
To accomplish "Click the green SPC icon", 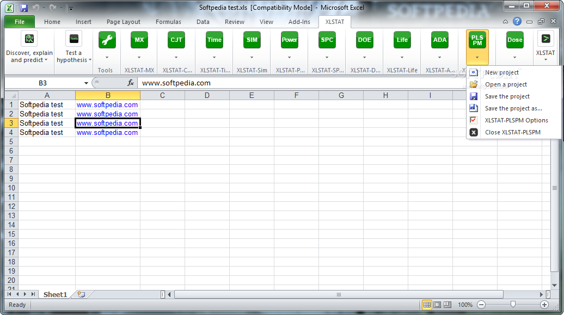I will pyautogui.click(x=327, y=40).
